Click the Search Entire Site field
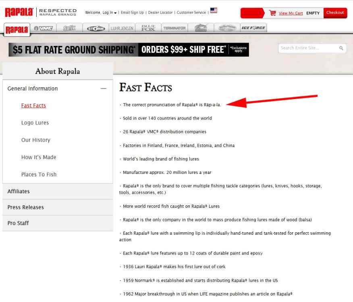The width and height of the screenshot is (353, 302). [x=312, y=48]
